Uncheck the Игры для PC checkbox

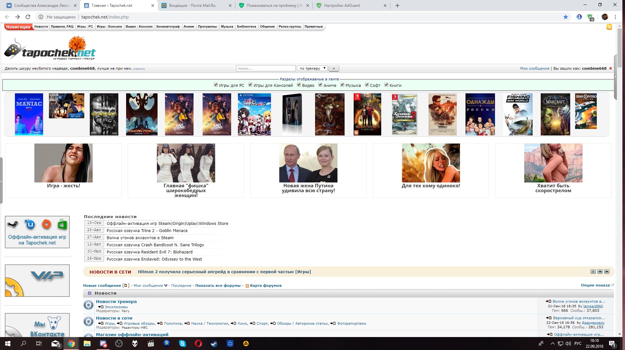pyautogui.click(x=216, y=85)
